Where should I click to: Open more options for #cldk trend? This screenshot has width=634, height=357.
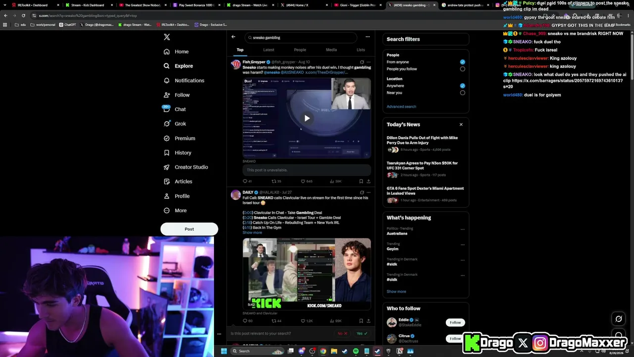(x=463, y=276)
